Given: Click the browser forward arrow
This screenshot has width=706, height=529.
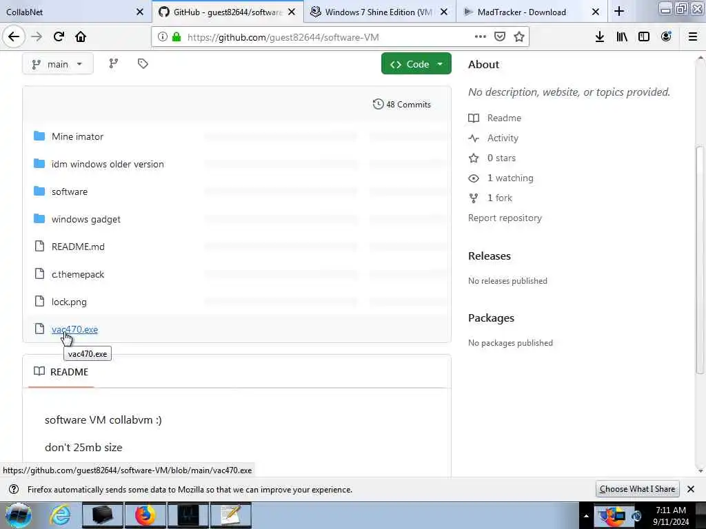Looking at the screenshot, I should tap(37, 37).
